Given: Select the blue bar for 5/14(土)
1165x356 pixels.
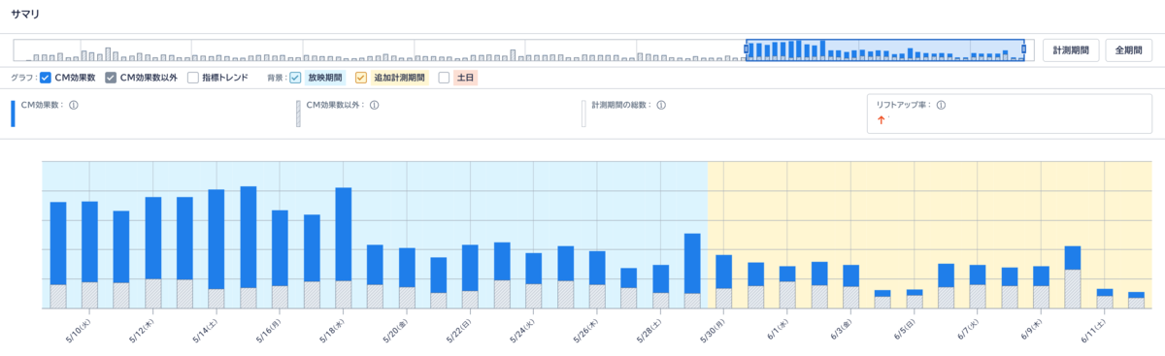Looking at the screenshot, I should click(216, 239).
